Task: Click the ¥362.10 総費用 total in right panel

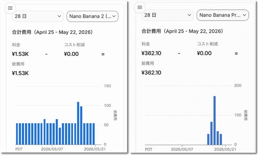Action: [152, 72]
